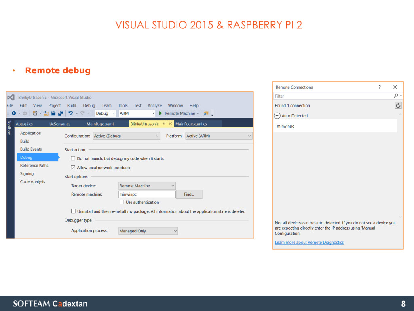The image size is (414, 311).
Task: Click the Find... button
Action: click(x=189, y=194)
